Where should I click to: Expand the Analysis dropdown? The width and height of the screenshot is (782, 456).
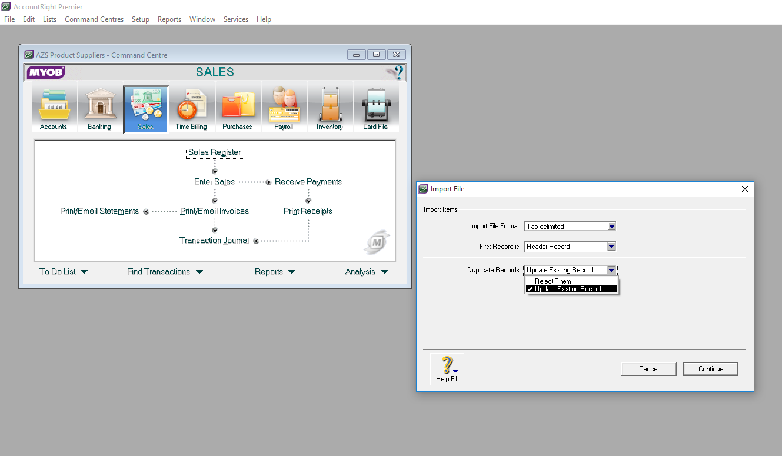coord(367,272)
